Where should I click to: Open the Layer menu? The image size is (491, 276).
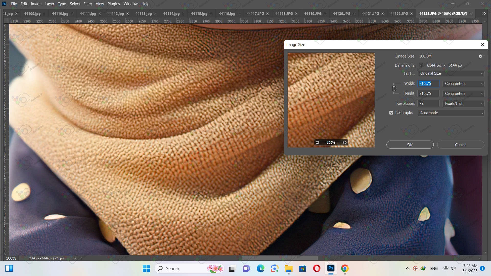(x=50, y=4)
